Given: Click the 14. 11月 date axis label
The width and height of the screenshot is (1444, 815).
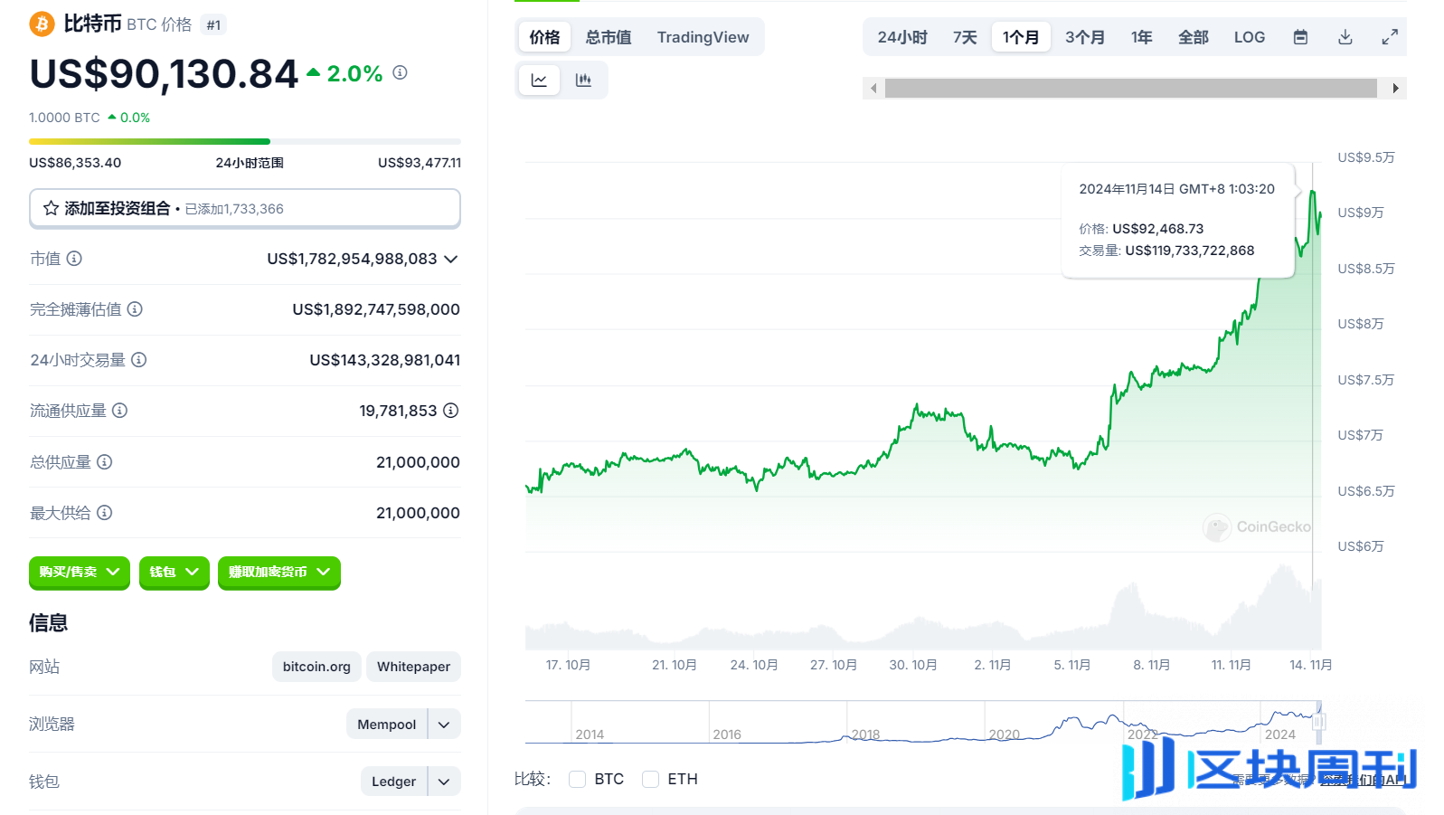Looking at the screenshot, I should tap(1310, 665).
